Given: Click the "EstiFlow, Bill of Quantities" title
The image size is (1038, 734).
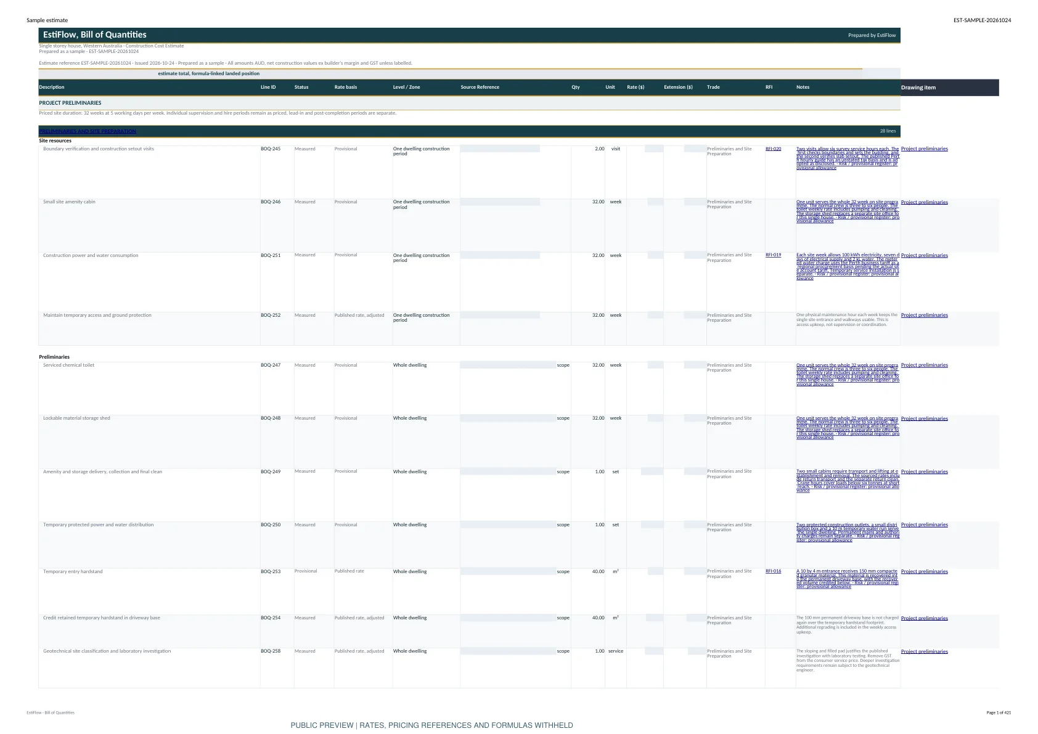Looking at the screenshot, I should (x=95, y=35).
